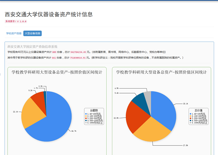The image size is (218, 155).
Task: Click legend entry 1. 40-100万元 in the 台套数 legend
Action: [x=93, y=114]
